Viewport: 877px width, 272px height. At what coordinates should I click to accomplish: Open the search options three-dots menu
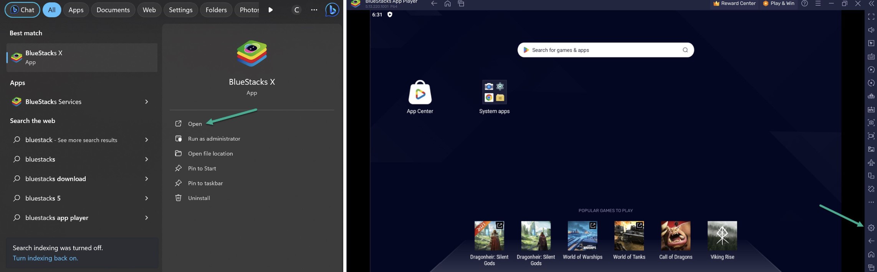[314, 10]
